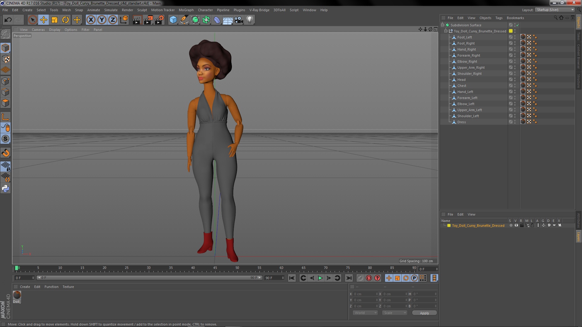Image resolution: width=582 pixels, height=327 pixels.
Task: Click the Enable Axis icon
Action: 5,117
